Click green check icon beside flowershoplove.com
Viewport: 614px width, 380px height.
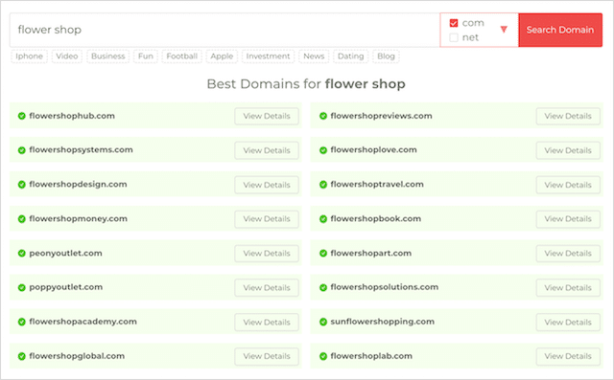pos(323,150)
